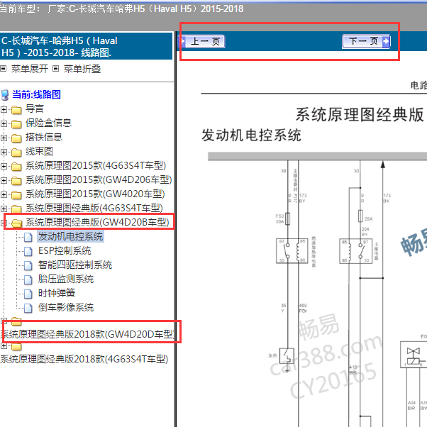Image resolution: width=427 pixels, height=427 pixels.
Task: Expand the 搭铁信息 folder
Action: [4, 138]
